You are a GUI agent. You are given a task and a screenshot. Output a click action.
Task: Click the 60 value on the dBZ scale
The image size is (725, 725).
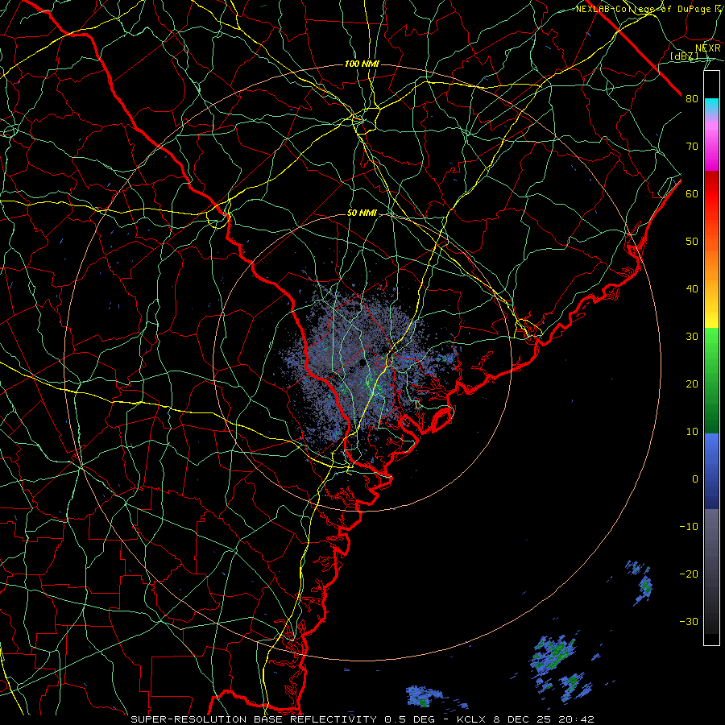point(692,193)
